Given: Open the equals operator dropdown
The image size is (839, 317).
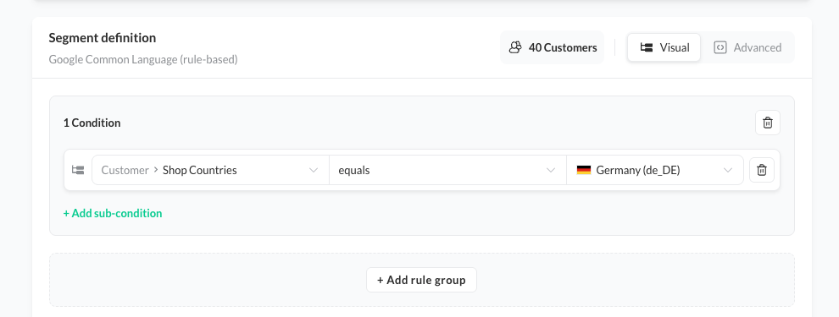Looking at the screenshot, I should tap(447, 170).
